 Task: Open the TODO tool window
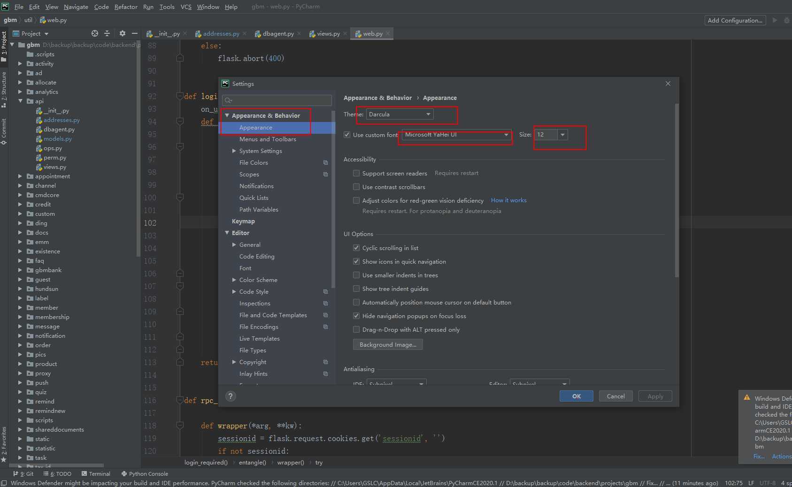pyautogui.click(x=57, y=474)
